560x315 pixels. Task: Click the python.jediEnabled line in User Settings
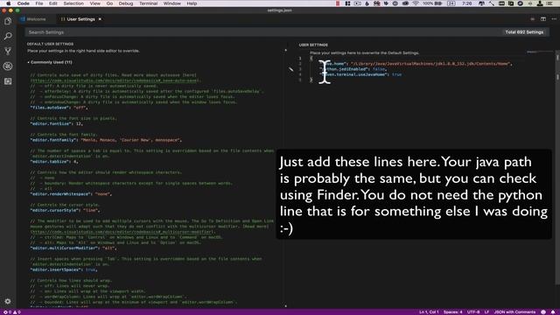point(353,69)
